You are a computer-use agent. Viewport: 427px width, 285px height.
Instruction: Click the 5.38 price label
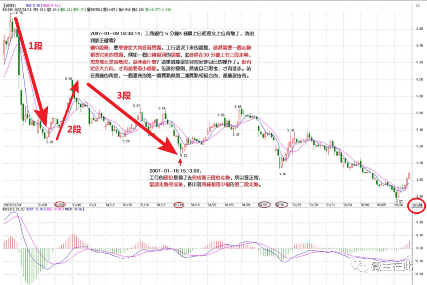coord(291,130)
